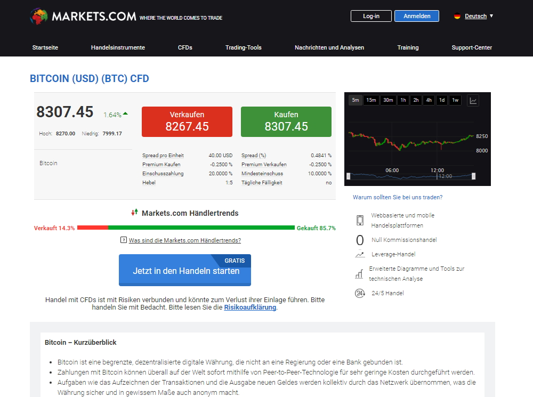Open the CFDs menu item
Screen dimensions: 533x397
tap(185, 47)
